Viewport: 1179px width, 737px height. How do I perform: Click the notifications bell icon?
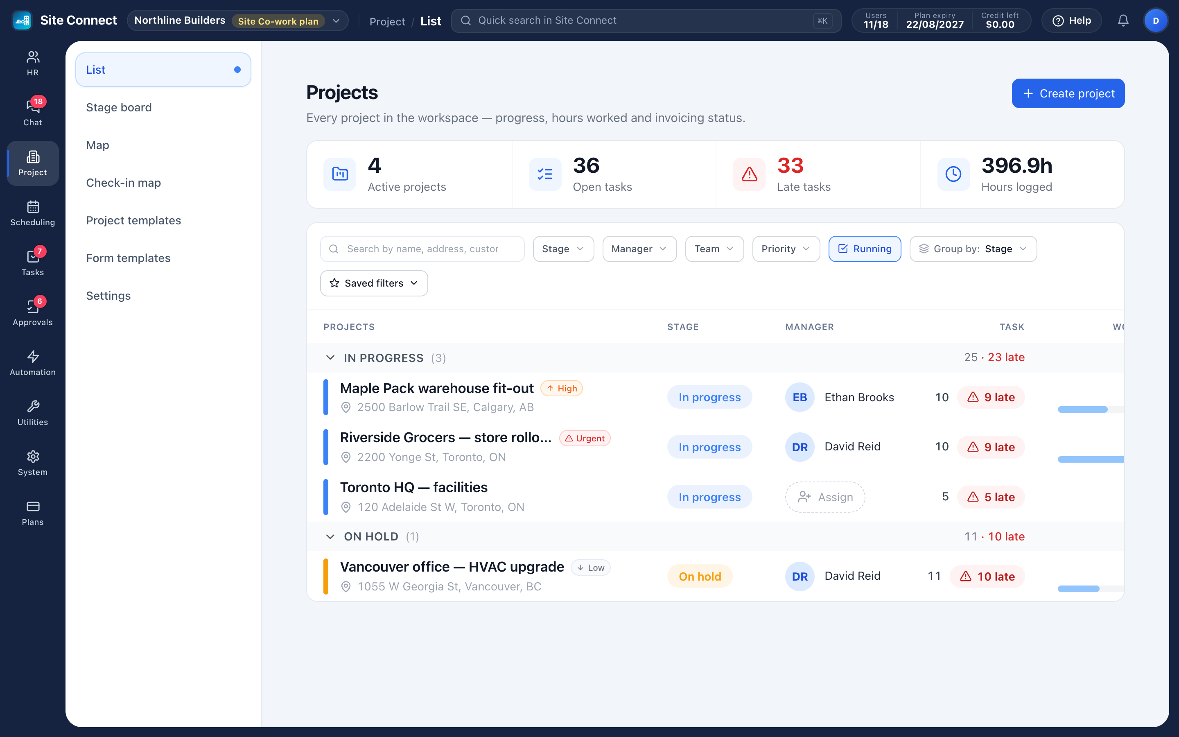[x=1123, y=20]
